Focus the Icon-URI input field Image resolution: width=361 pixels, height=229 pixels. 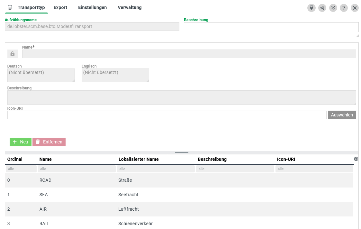click(167, 115)
